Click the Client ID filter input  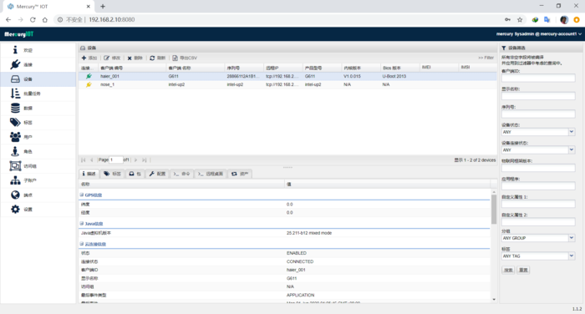[538, 78]
